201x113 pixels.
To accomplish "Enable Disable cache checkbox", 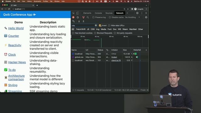I will 110,17.
